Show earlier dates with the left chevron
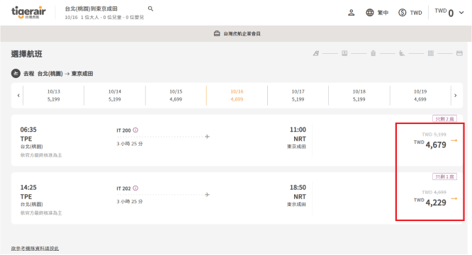 pos(18,96)
